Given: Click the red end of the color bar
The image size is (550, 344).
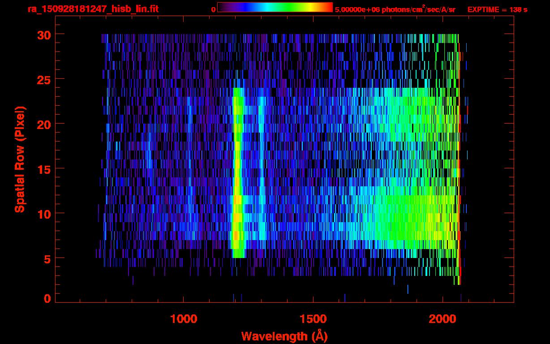Looking at the screenshot, I should (x=328, y=7).
